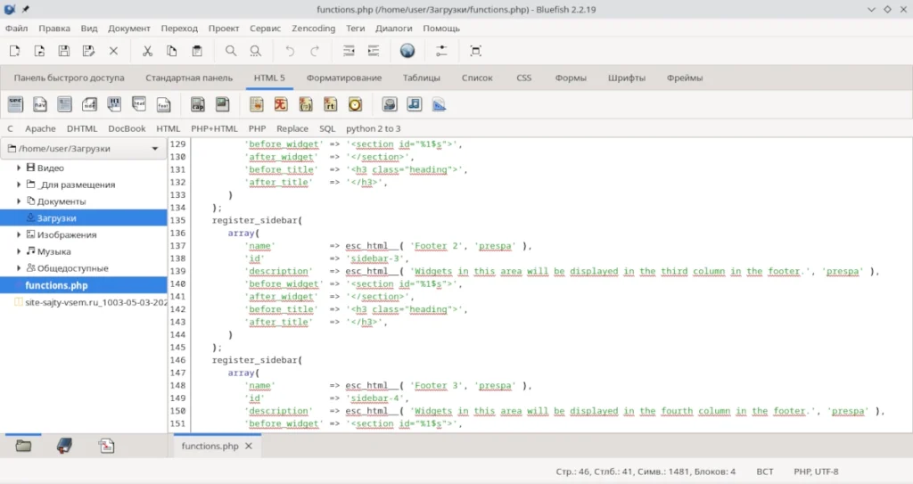Click the Open file toolbar icon
Screen dimensions: 913x484
tap(39, 52)
